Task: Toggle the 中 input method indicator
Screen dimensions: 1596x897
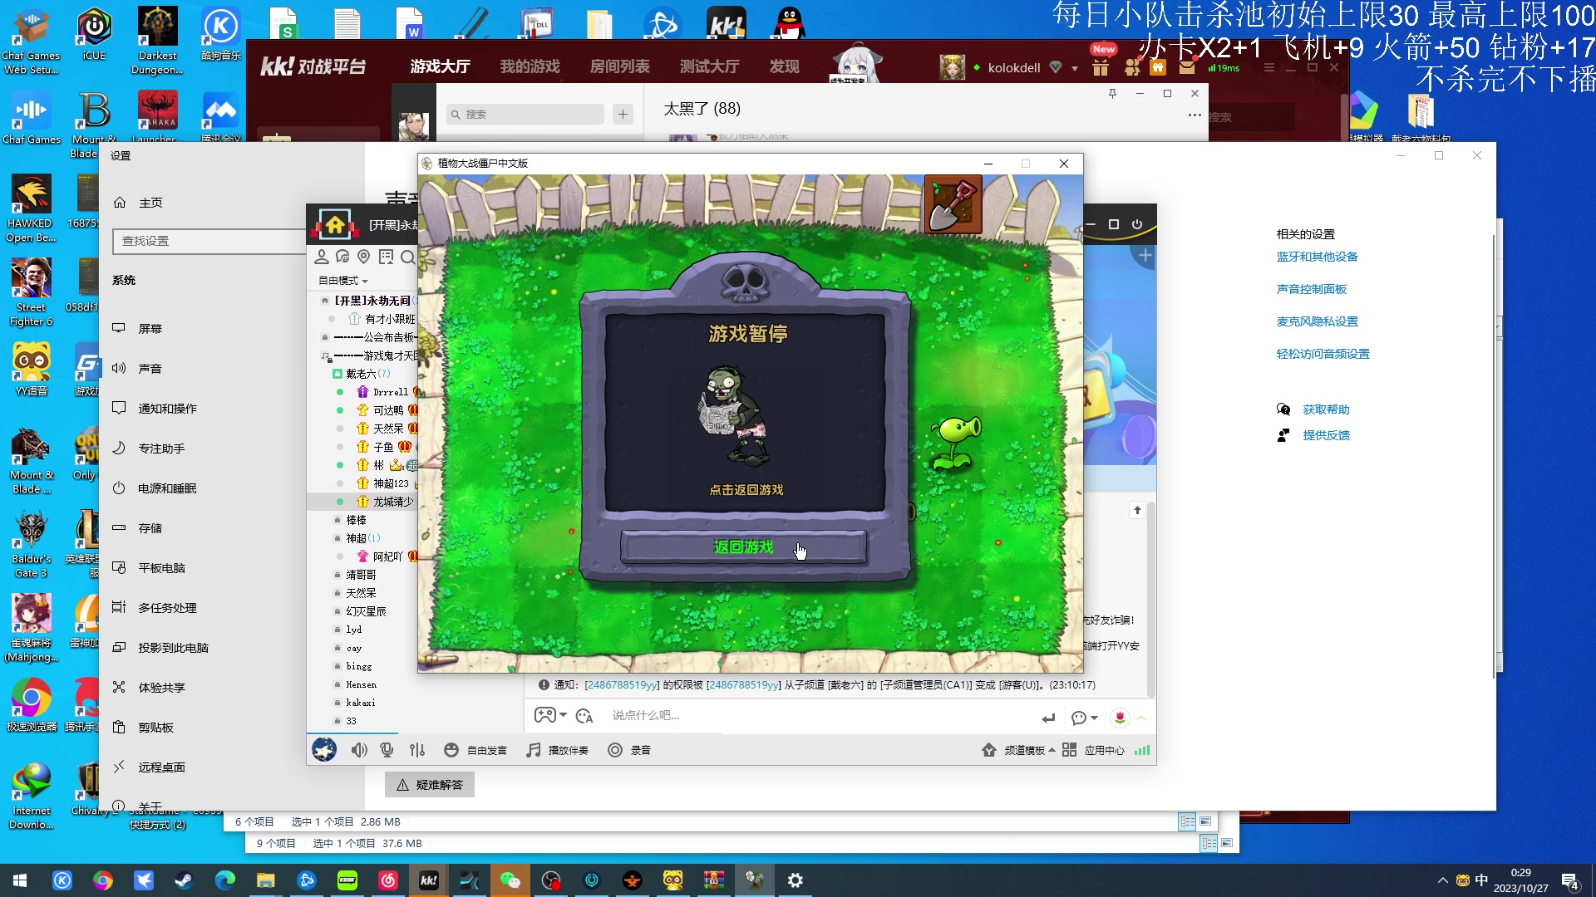Action: click(1481, 880)
